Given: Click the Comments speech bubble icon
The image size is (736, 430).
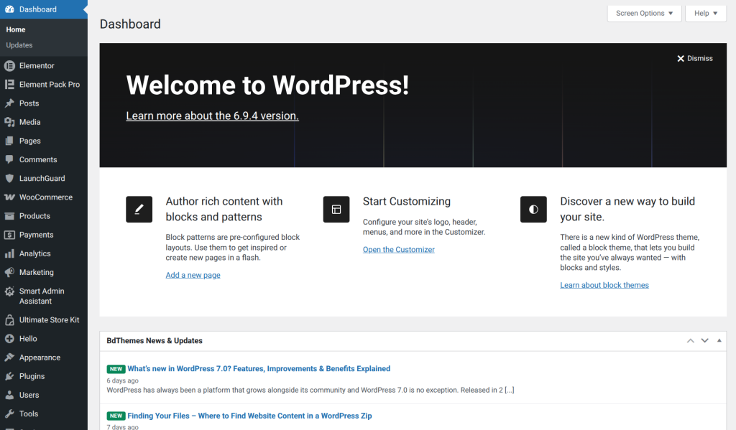Looking at the screenshot, I should click(9, 159).
